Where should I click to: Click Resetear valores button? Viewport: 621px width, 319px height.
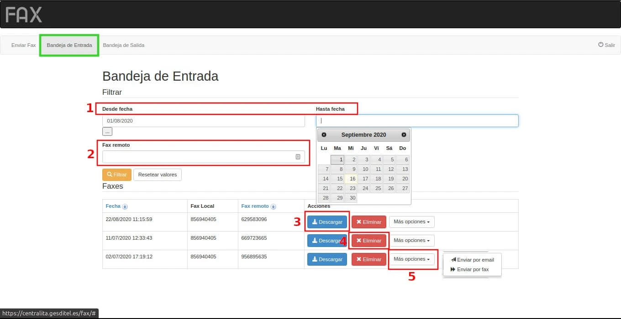click(x=157, y=175)
